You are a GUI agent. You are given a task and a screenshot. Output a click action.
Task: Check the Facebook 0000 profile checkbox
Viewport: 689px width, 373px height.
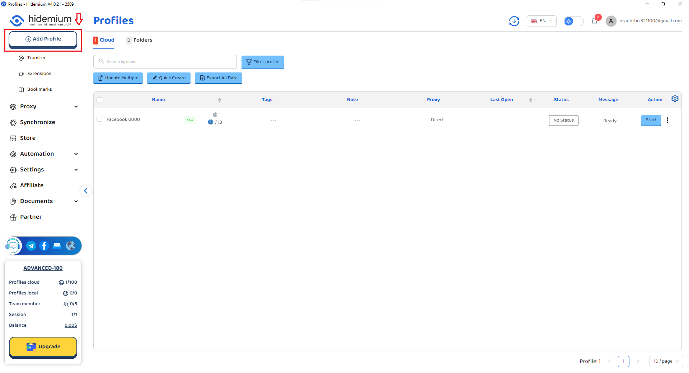[99, 119]
